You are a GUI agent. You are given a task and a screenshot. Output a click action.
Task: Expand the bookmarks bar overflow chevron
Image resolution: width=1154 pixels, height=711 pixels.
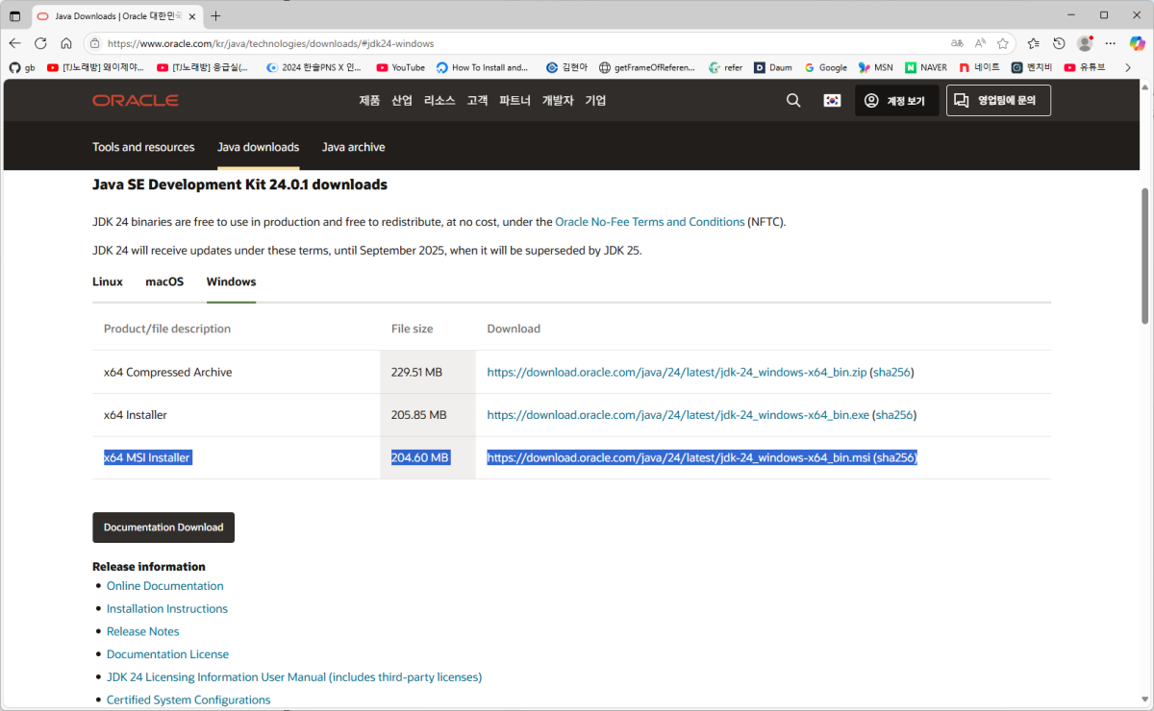(x=1128, y=68)
